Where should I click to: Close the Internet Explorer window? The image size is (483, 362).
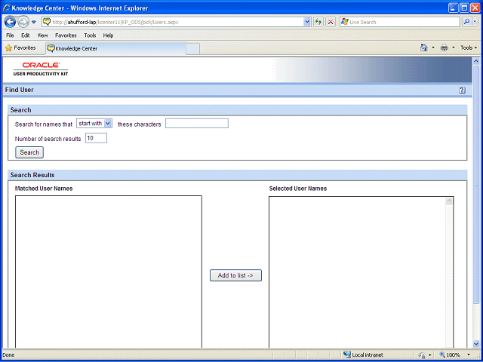click(x=475, y=8)
